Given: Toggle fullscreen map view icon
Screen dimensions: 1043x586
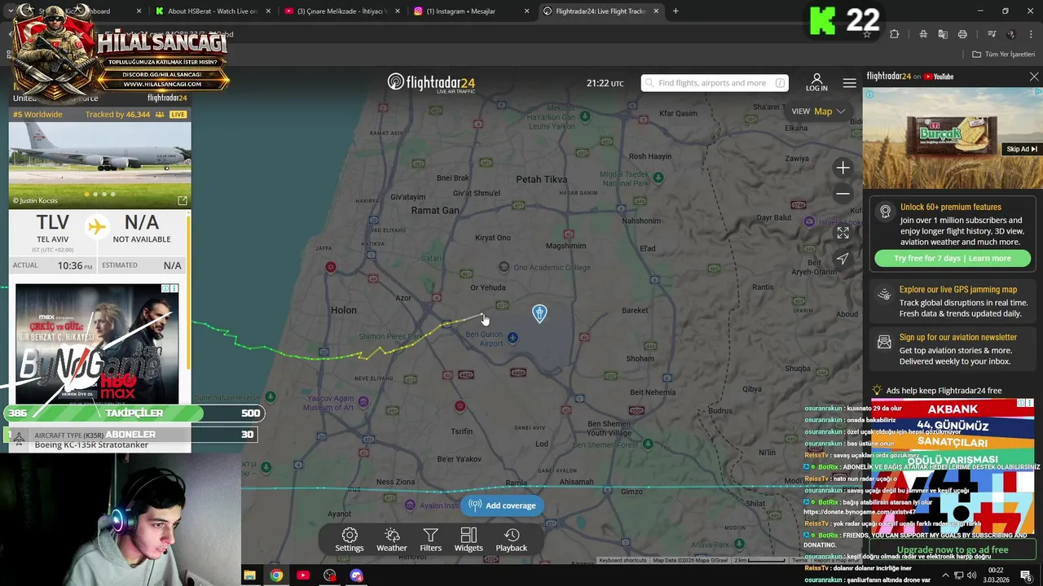Looking at the screenshot, I should pyautogui.click(x=843, y=233).
